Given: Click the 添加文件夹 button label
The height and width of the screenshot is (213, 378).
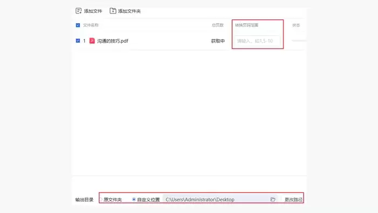Looking at the screenshot, I should coord(129,11).
